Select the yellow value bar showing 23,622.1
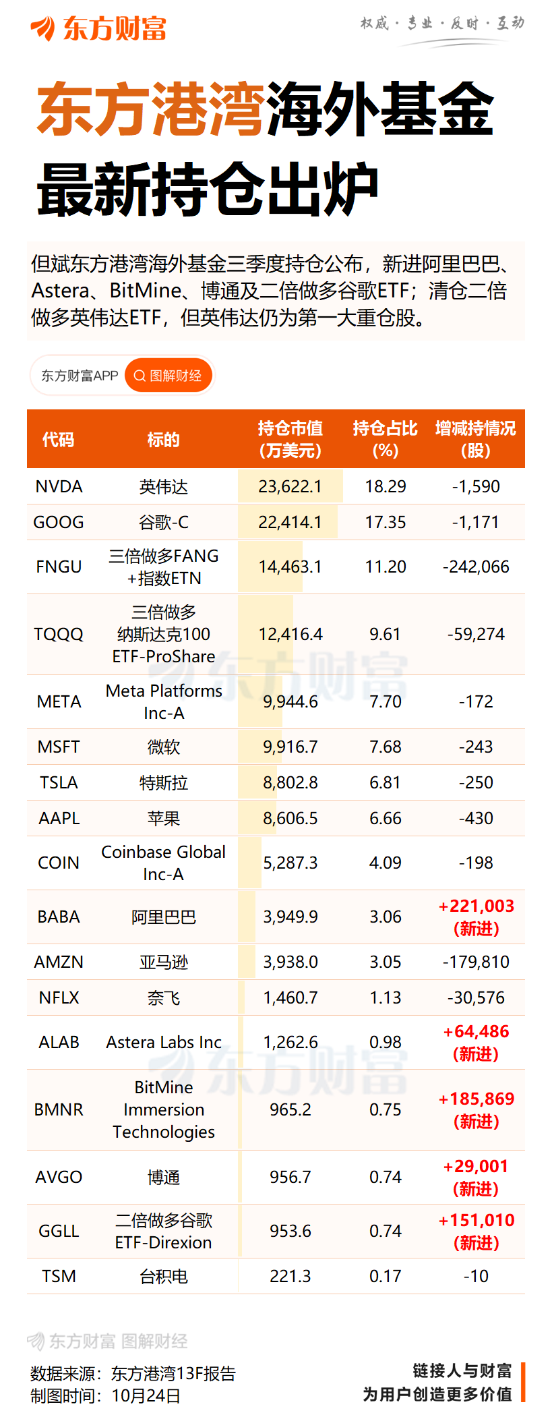The height and width of the screenshot is (1419, 552). click(x=290, y=486)
